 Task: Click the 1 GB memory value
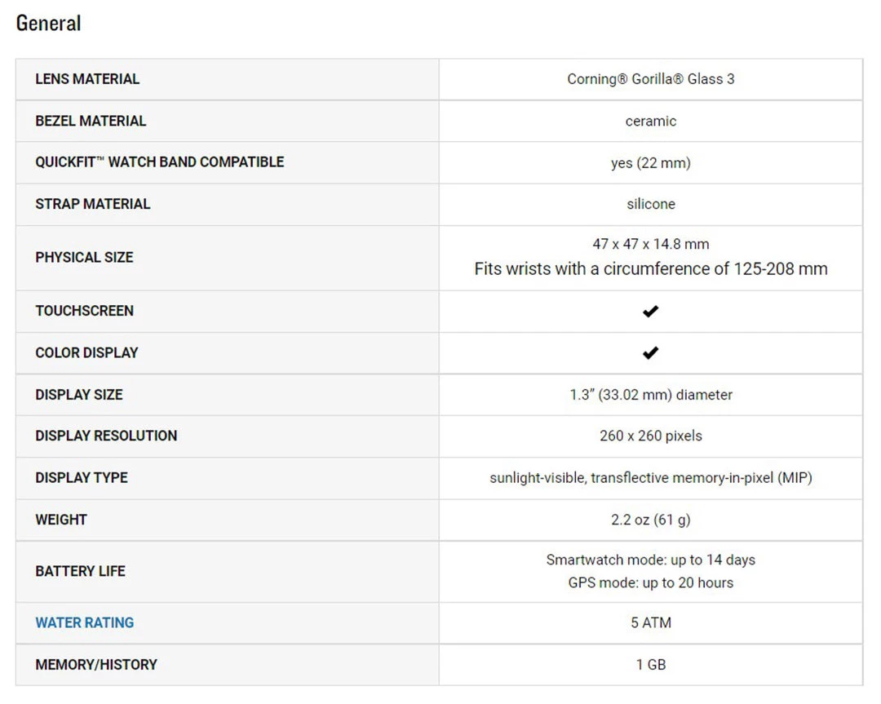650,664
